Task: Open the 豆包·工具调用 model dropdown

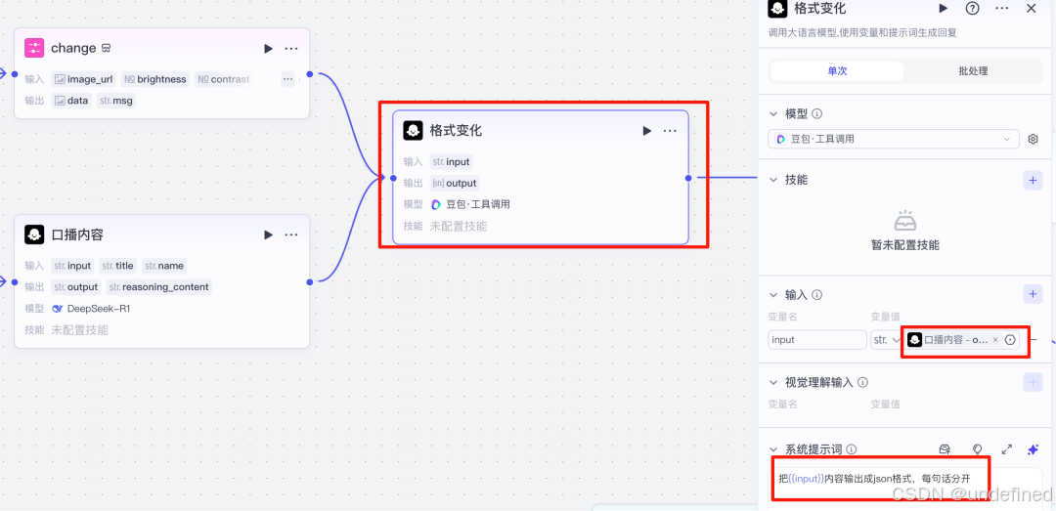Action: click(893, 139)
